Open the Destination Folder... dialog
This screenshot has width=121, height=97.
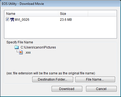pos(53,79)
